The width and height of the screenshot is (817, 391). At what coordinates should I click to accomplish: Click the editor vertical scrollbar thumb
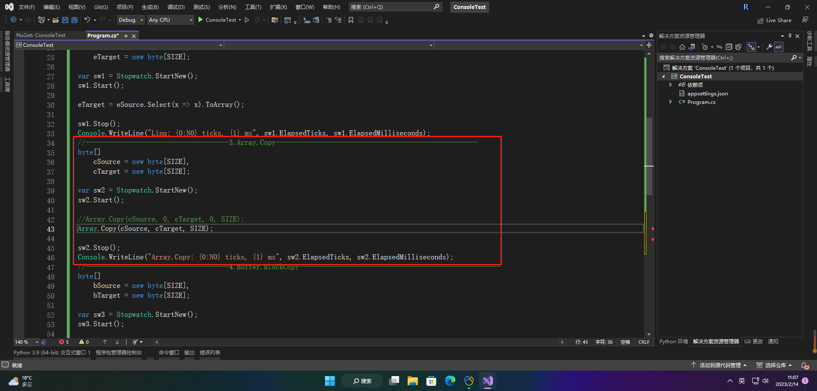coord(649,155)
